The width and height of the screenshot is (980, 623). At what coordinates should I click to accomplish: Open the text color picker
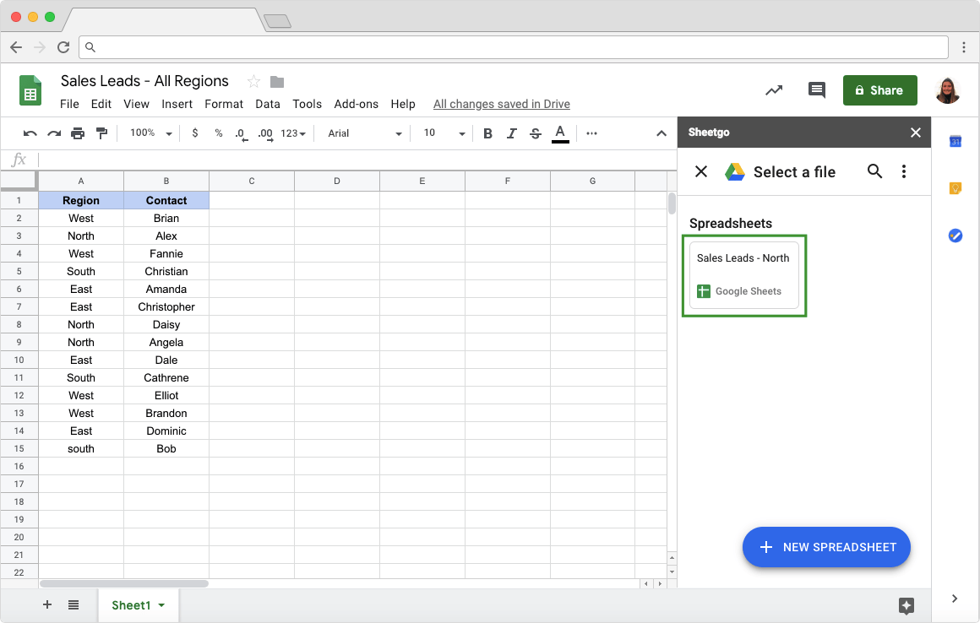pyautogui.click(x=560, y=133)
